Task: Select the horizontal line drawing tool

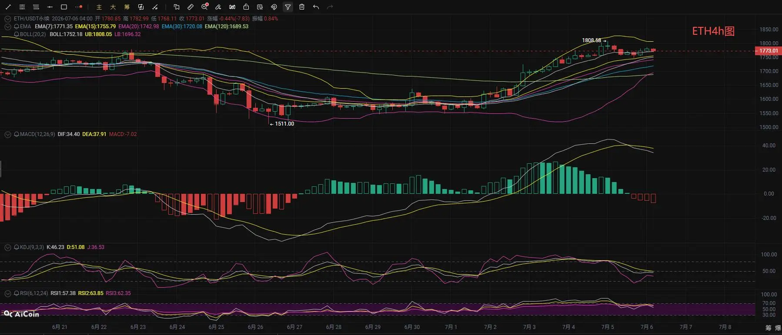Action: [50, 7]
